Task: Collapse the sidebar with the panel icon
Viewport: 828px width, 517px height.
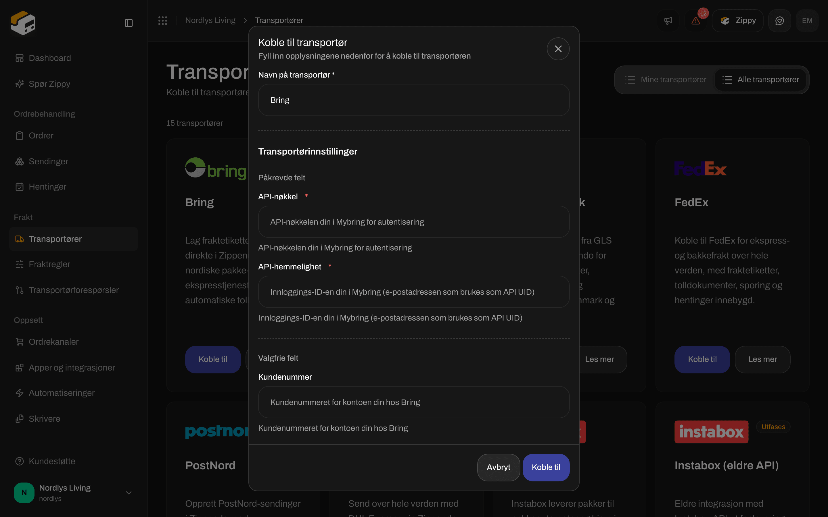Action: [x=129, y=23]
